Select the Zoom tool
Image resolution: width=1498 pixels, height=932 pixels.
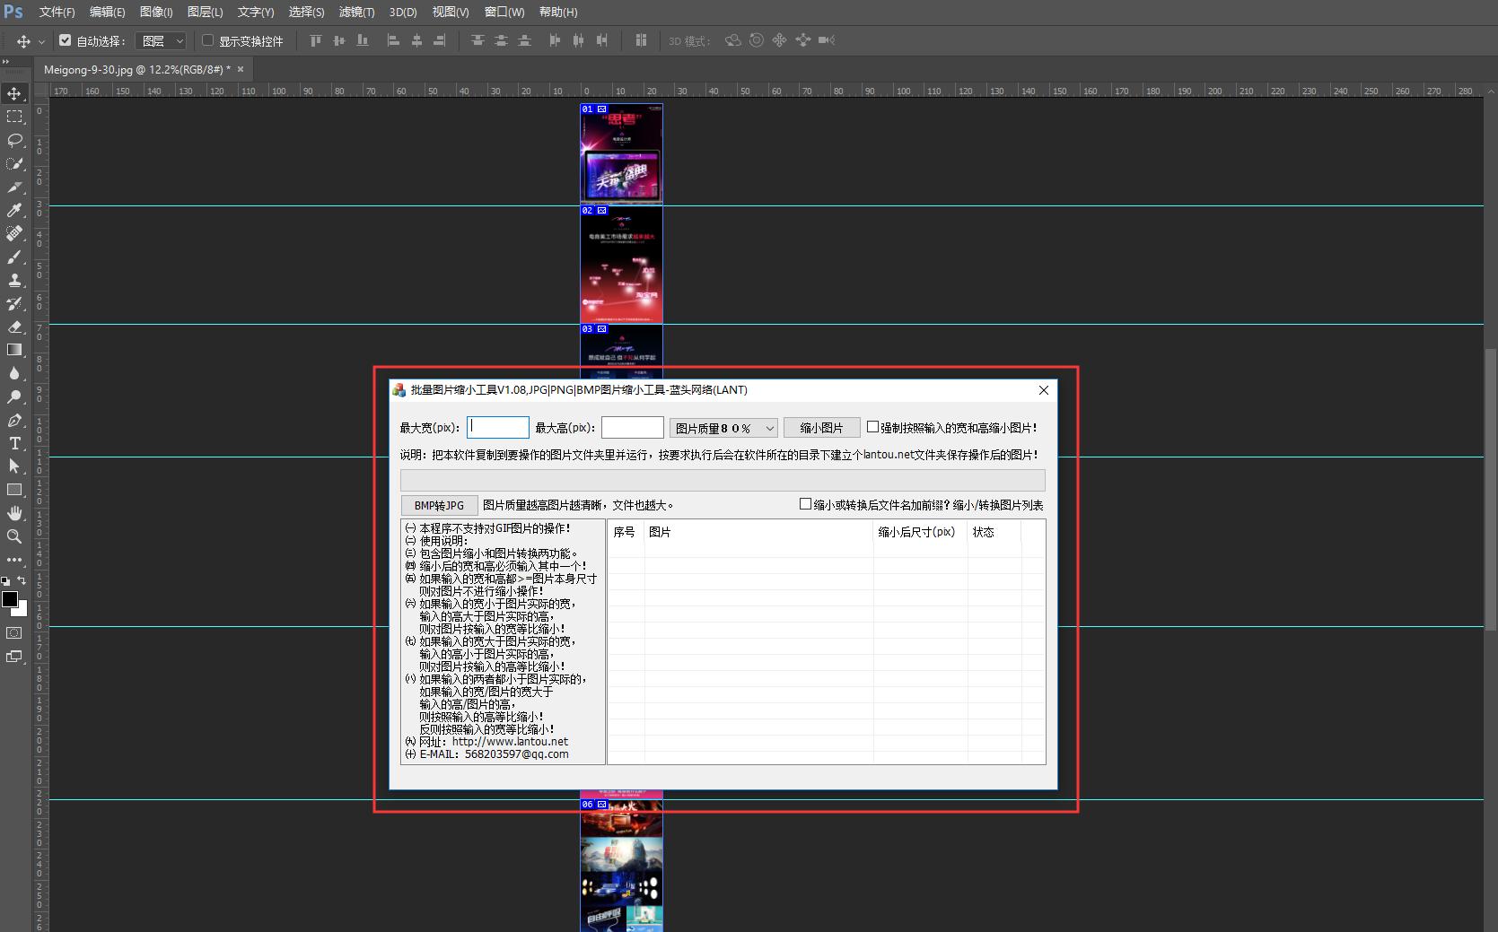click(x=14, y=536)
